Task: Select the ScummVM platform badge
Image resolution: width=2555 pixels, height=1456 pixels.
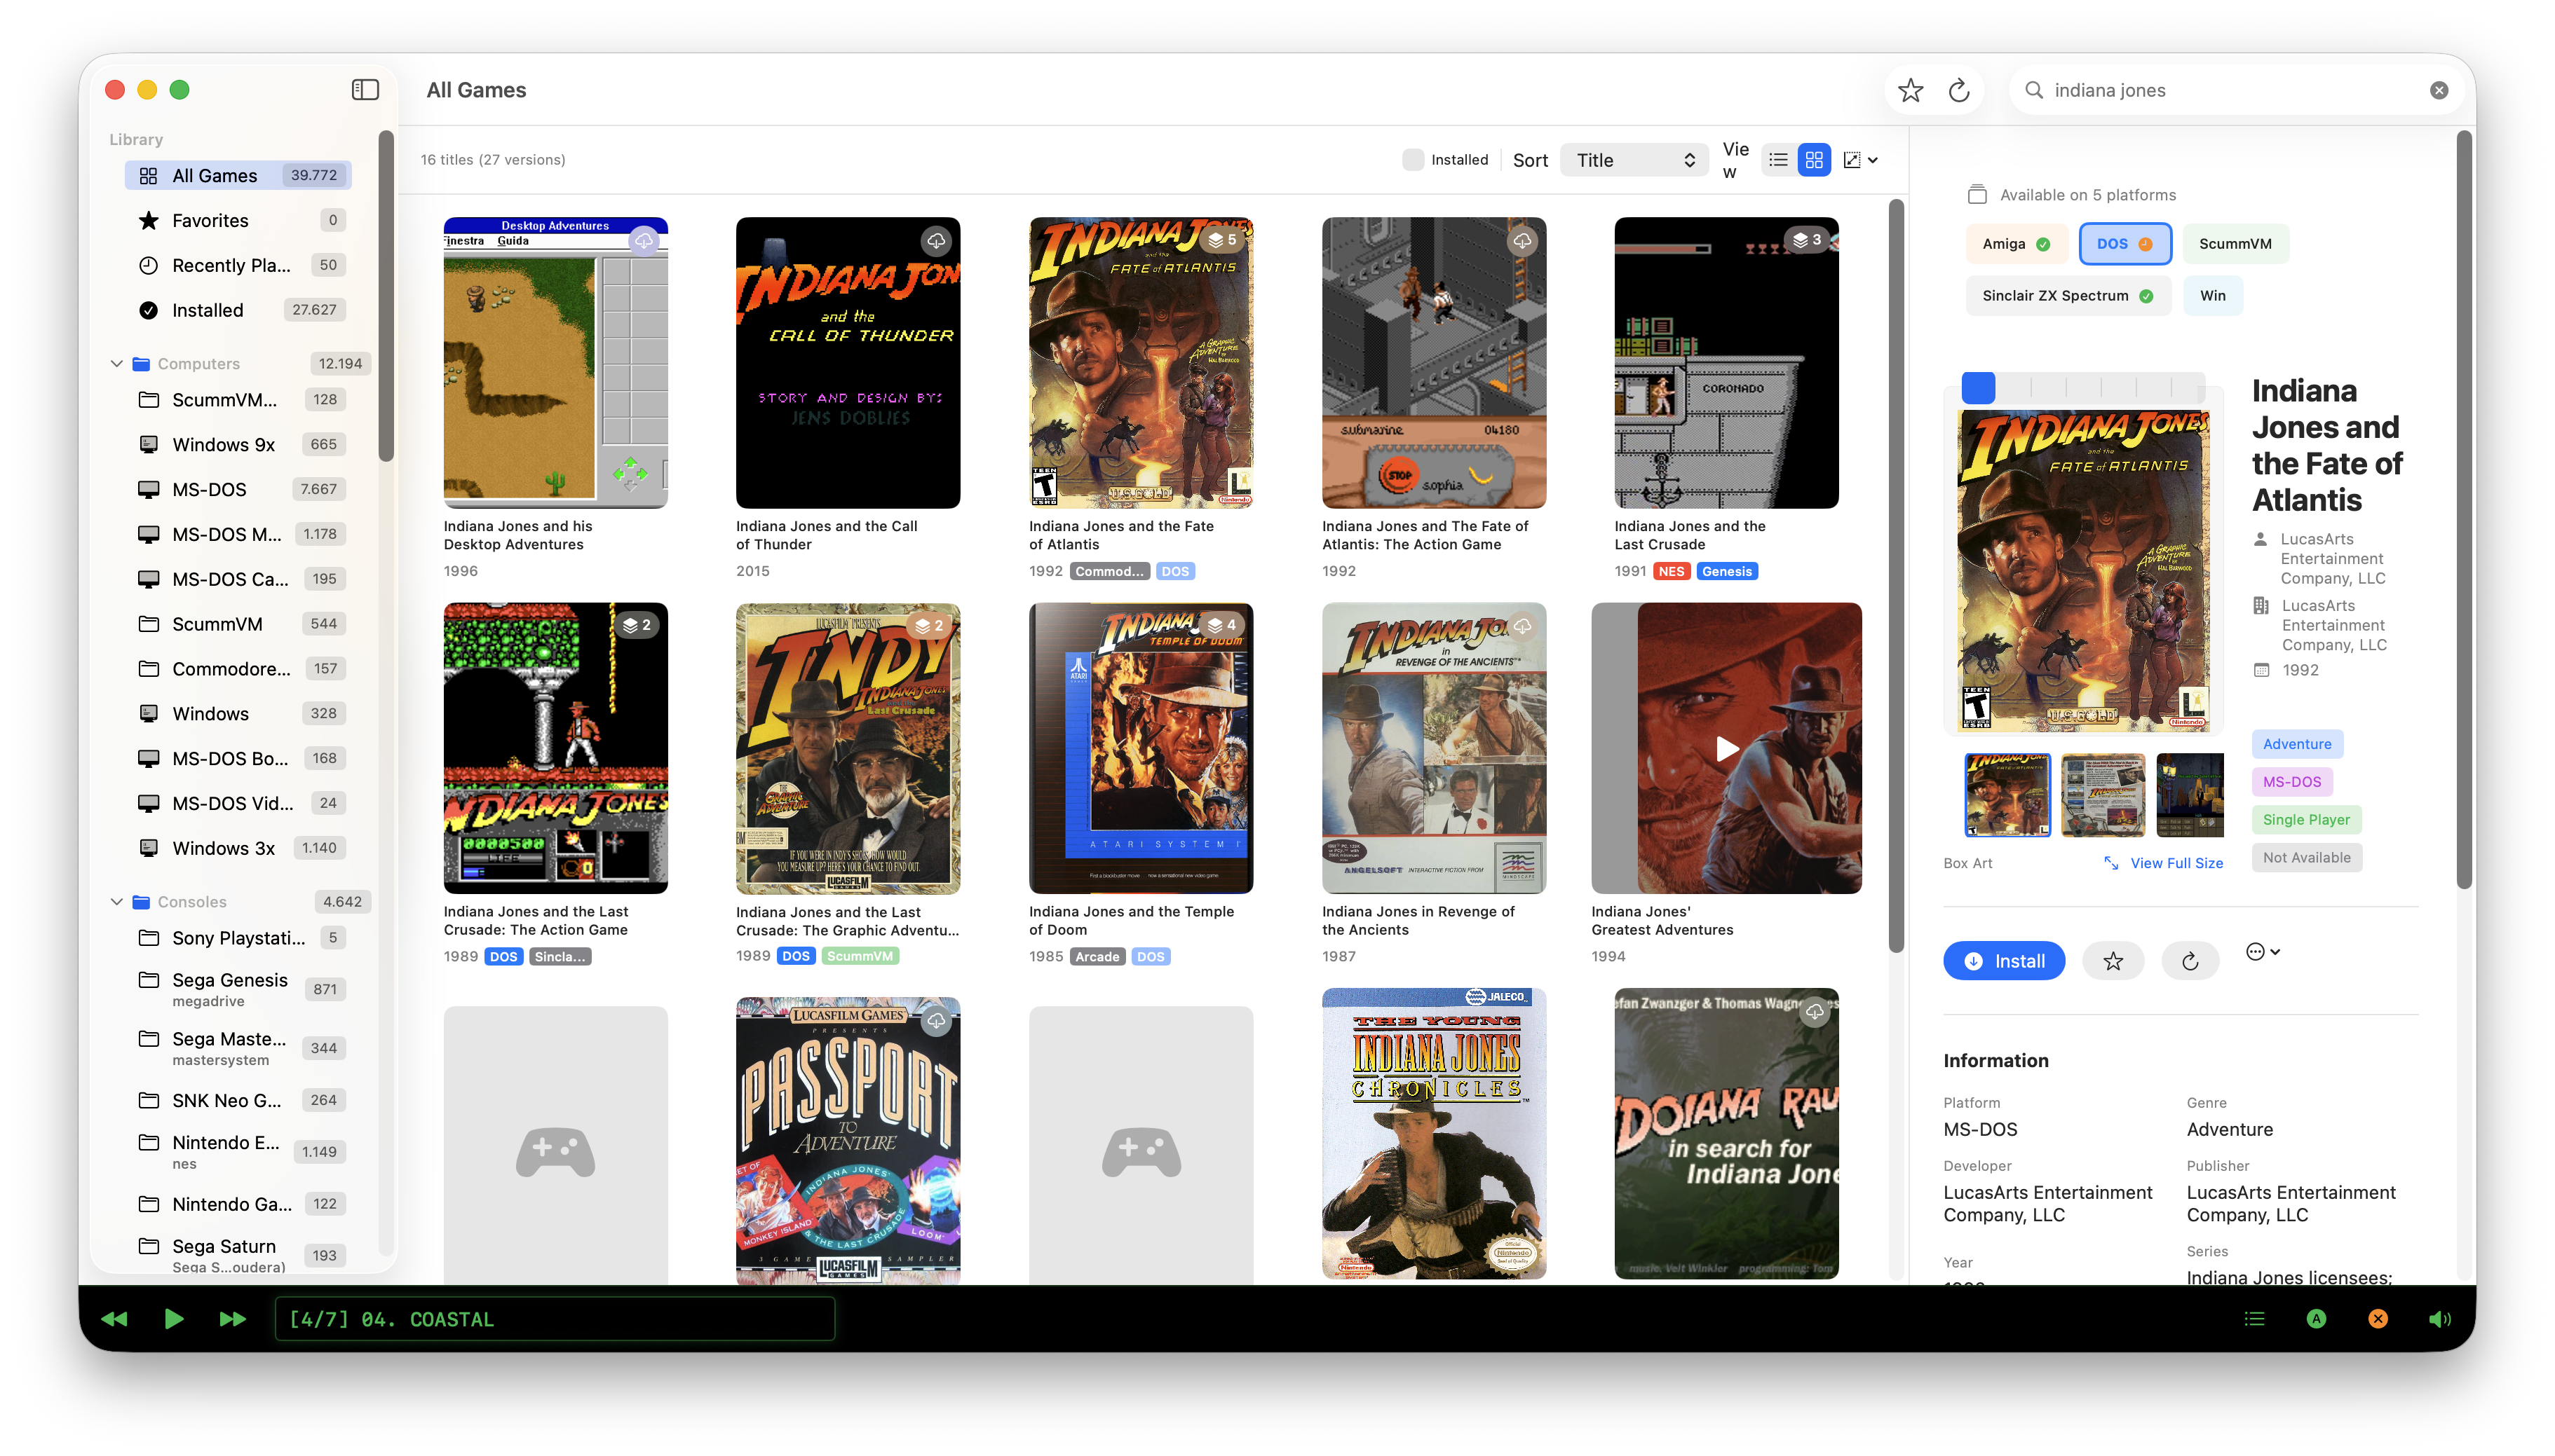Action: click(x=2235, y=243)
